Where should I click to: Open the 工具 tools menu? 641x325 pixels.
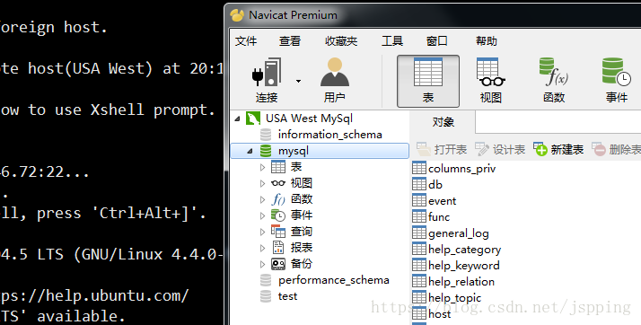click(x=392, y=41)
